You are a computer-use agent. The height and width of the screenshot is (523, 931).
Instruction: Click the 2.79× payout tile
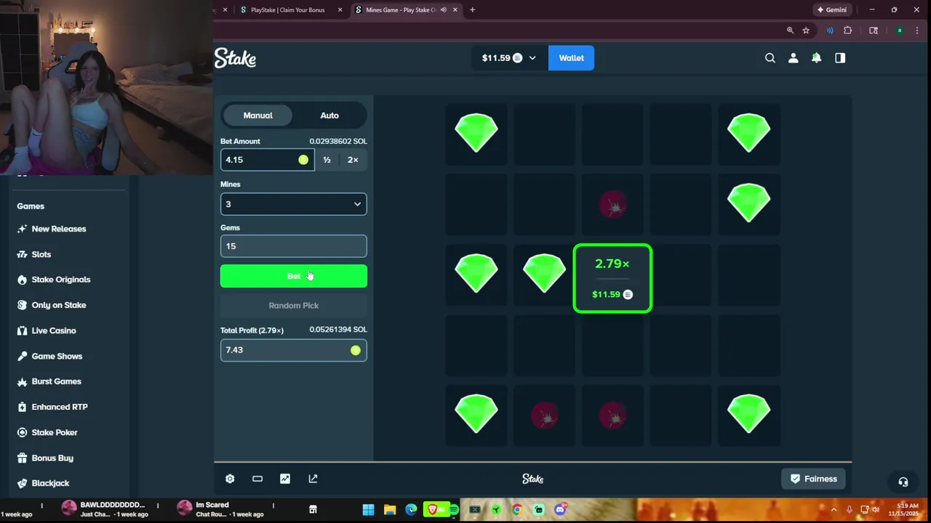click(x=612, y=279)
